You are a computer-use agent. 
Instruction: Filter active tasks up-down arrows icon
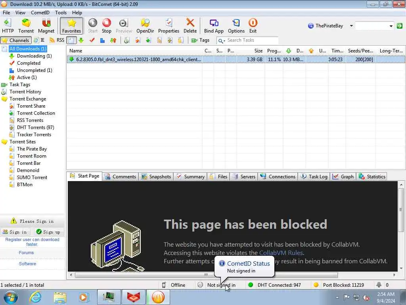[x=113, y=40]
